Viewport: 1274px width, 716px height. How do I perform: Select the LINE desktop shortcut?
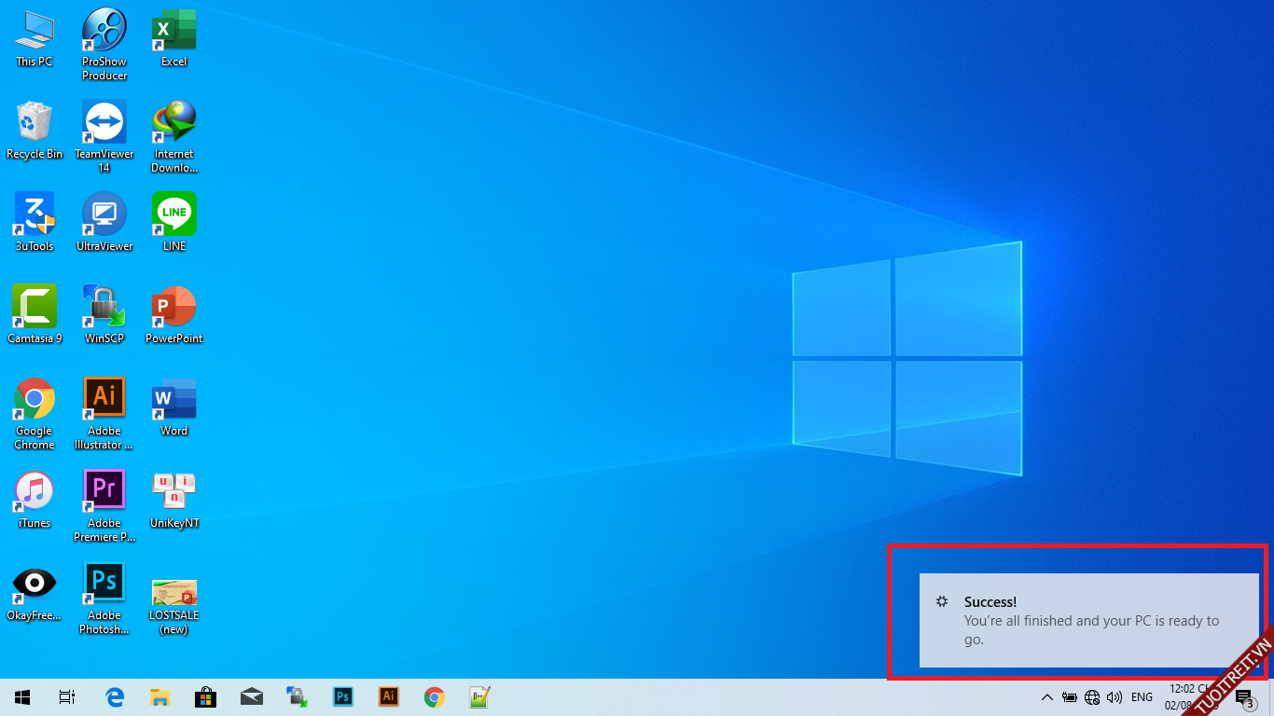pyautogui.click(x=174, y=222)
